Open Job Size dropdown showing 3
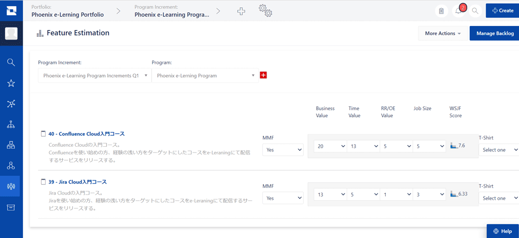 point(429,194)
